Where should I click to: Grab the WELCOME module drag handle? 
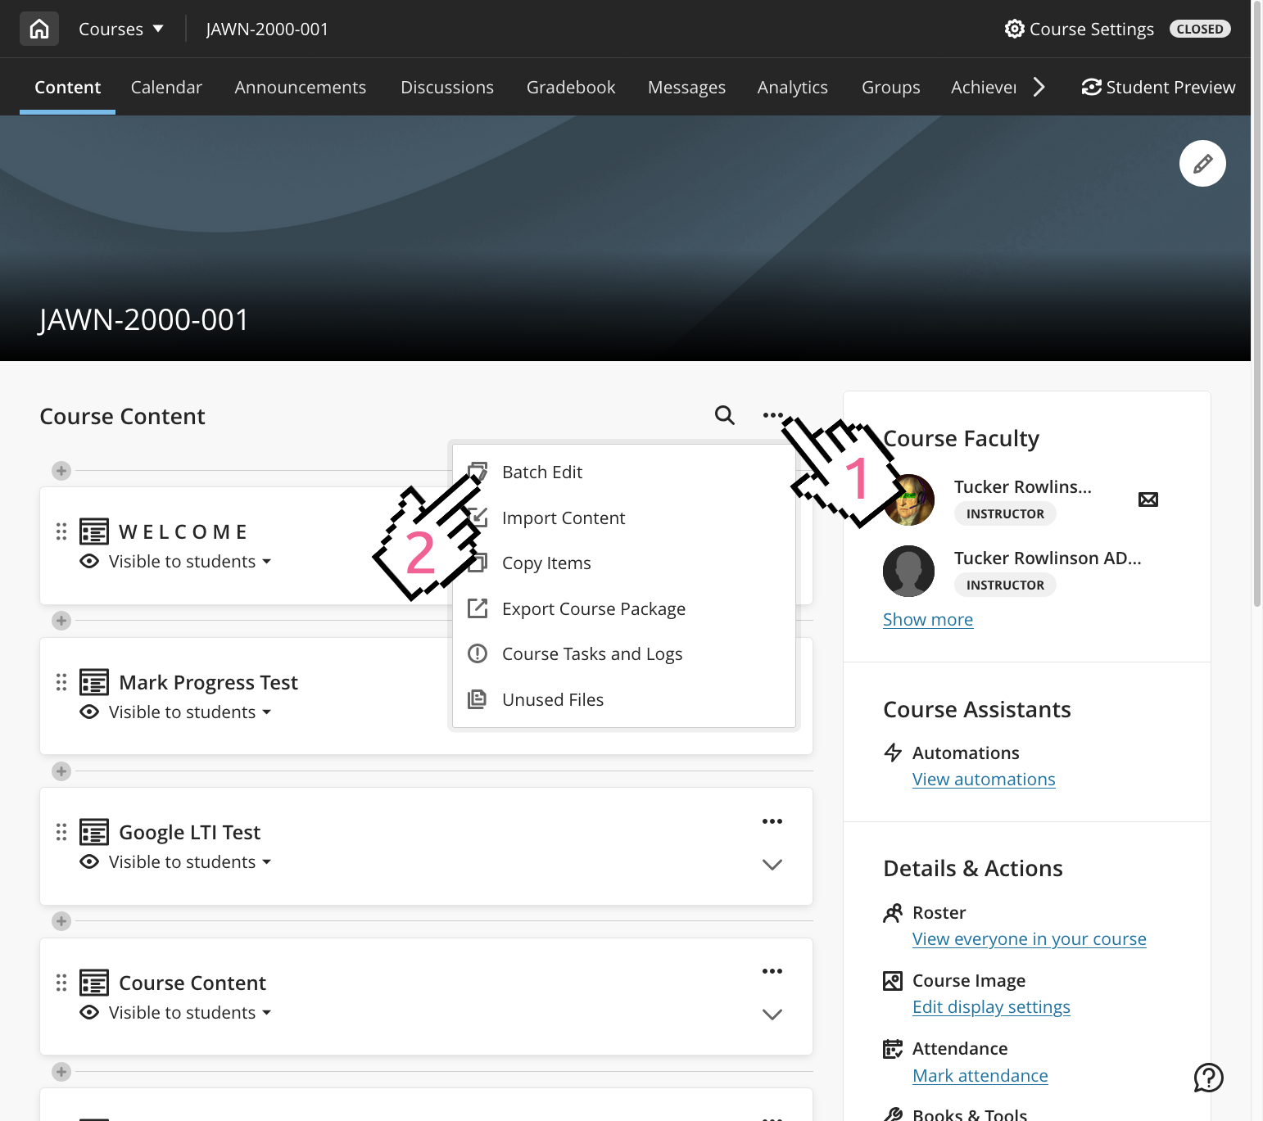click(61, 531)
